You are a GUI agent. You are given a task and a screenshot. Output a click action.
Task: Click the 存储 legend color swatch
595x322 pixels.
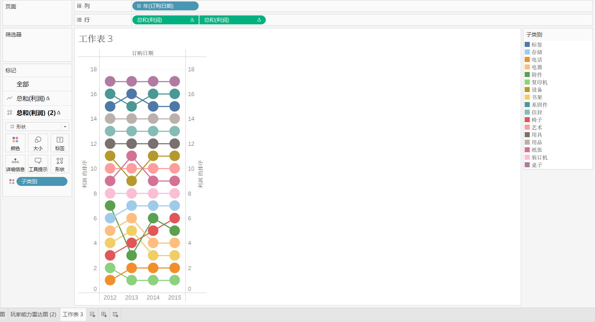click(x=527, y=52)
